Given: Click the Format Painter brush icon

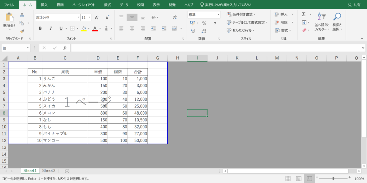Looking at the screenshot, I should pos(22,31).
